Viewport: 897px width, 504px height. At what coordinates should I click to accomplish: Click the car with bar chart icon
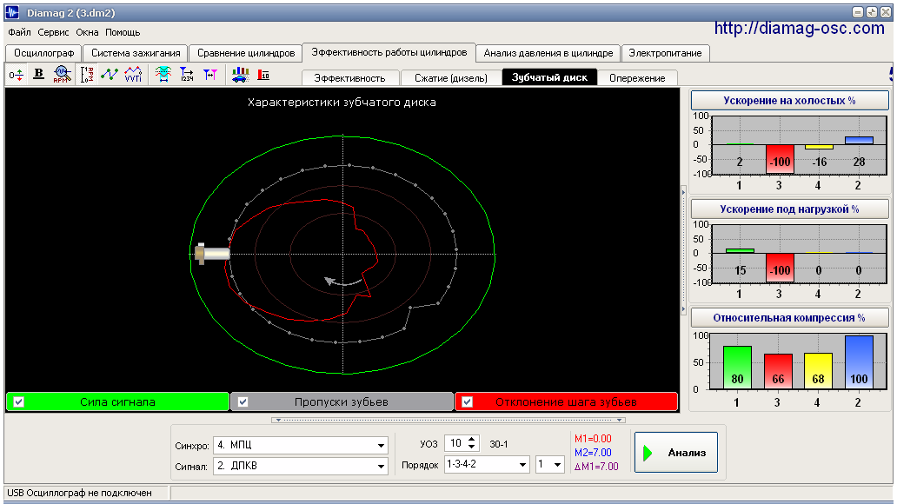pyautogui.click(x=240, y=75)
